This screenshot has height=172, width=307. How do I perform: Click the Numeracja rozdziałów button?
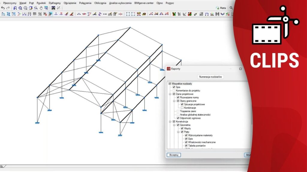[x=210, y=77]
